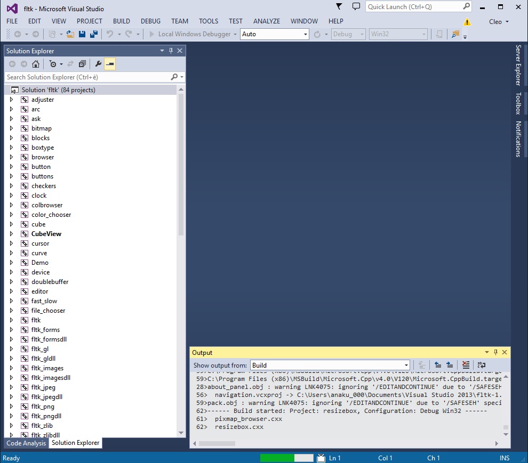Open the FILE menu
Image resolution: width=528 pixels, height=463 pixels.
(12, 21)
